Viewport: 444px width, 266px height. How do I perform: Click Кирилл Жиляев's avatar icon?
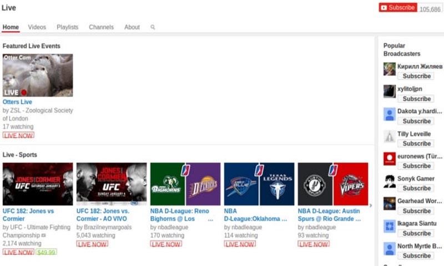[390, 69]
